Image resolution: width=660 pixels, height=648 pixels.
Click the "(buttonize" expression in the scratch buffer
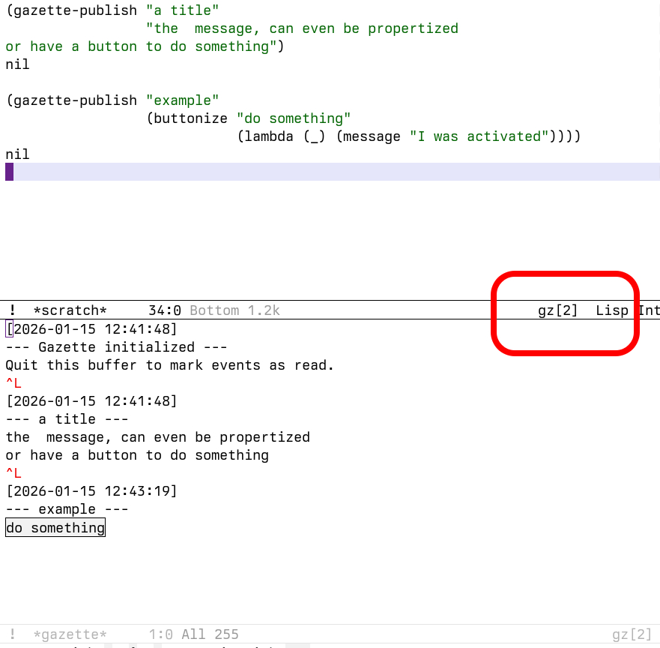(187, 118)
